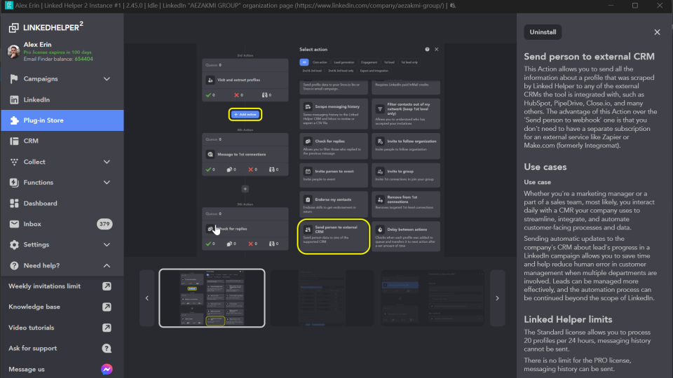
Task: Click Message us
Action: (27, 370)
